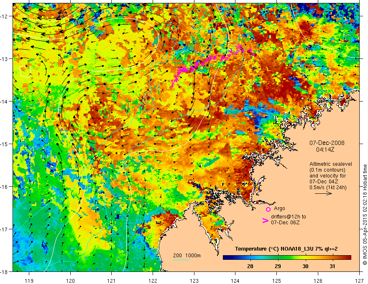Click the latitude axis label -18

[x=5, y=271]
